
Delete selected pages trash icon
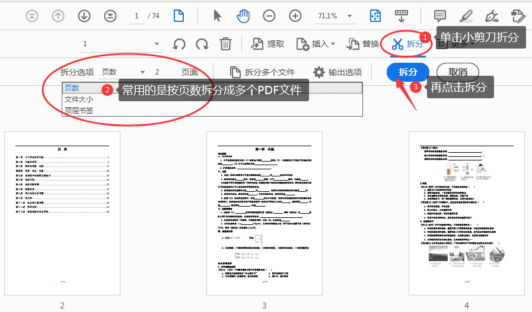click(x=225, y=44)
